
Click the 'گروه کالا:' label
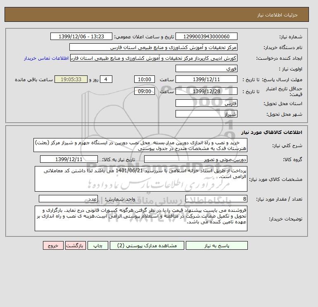coord(293,159)
